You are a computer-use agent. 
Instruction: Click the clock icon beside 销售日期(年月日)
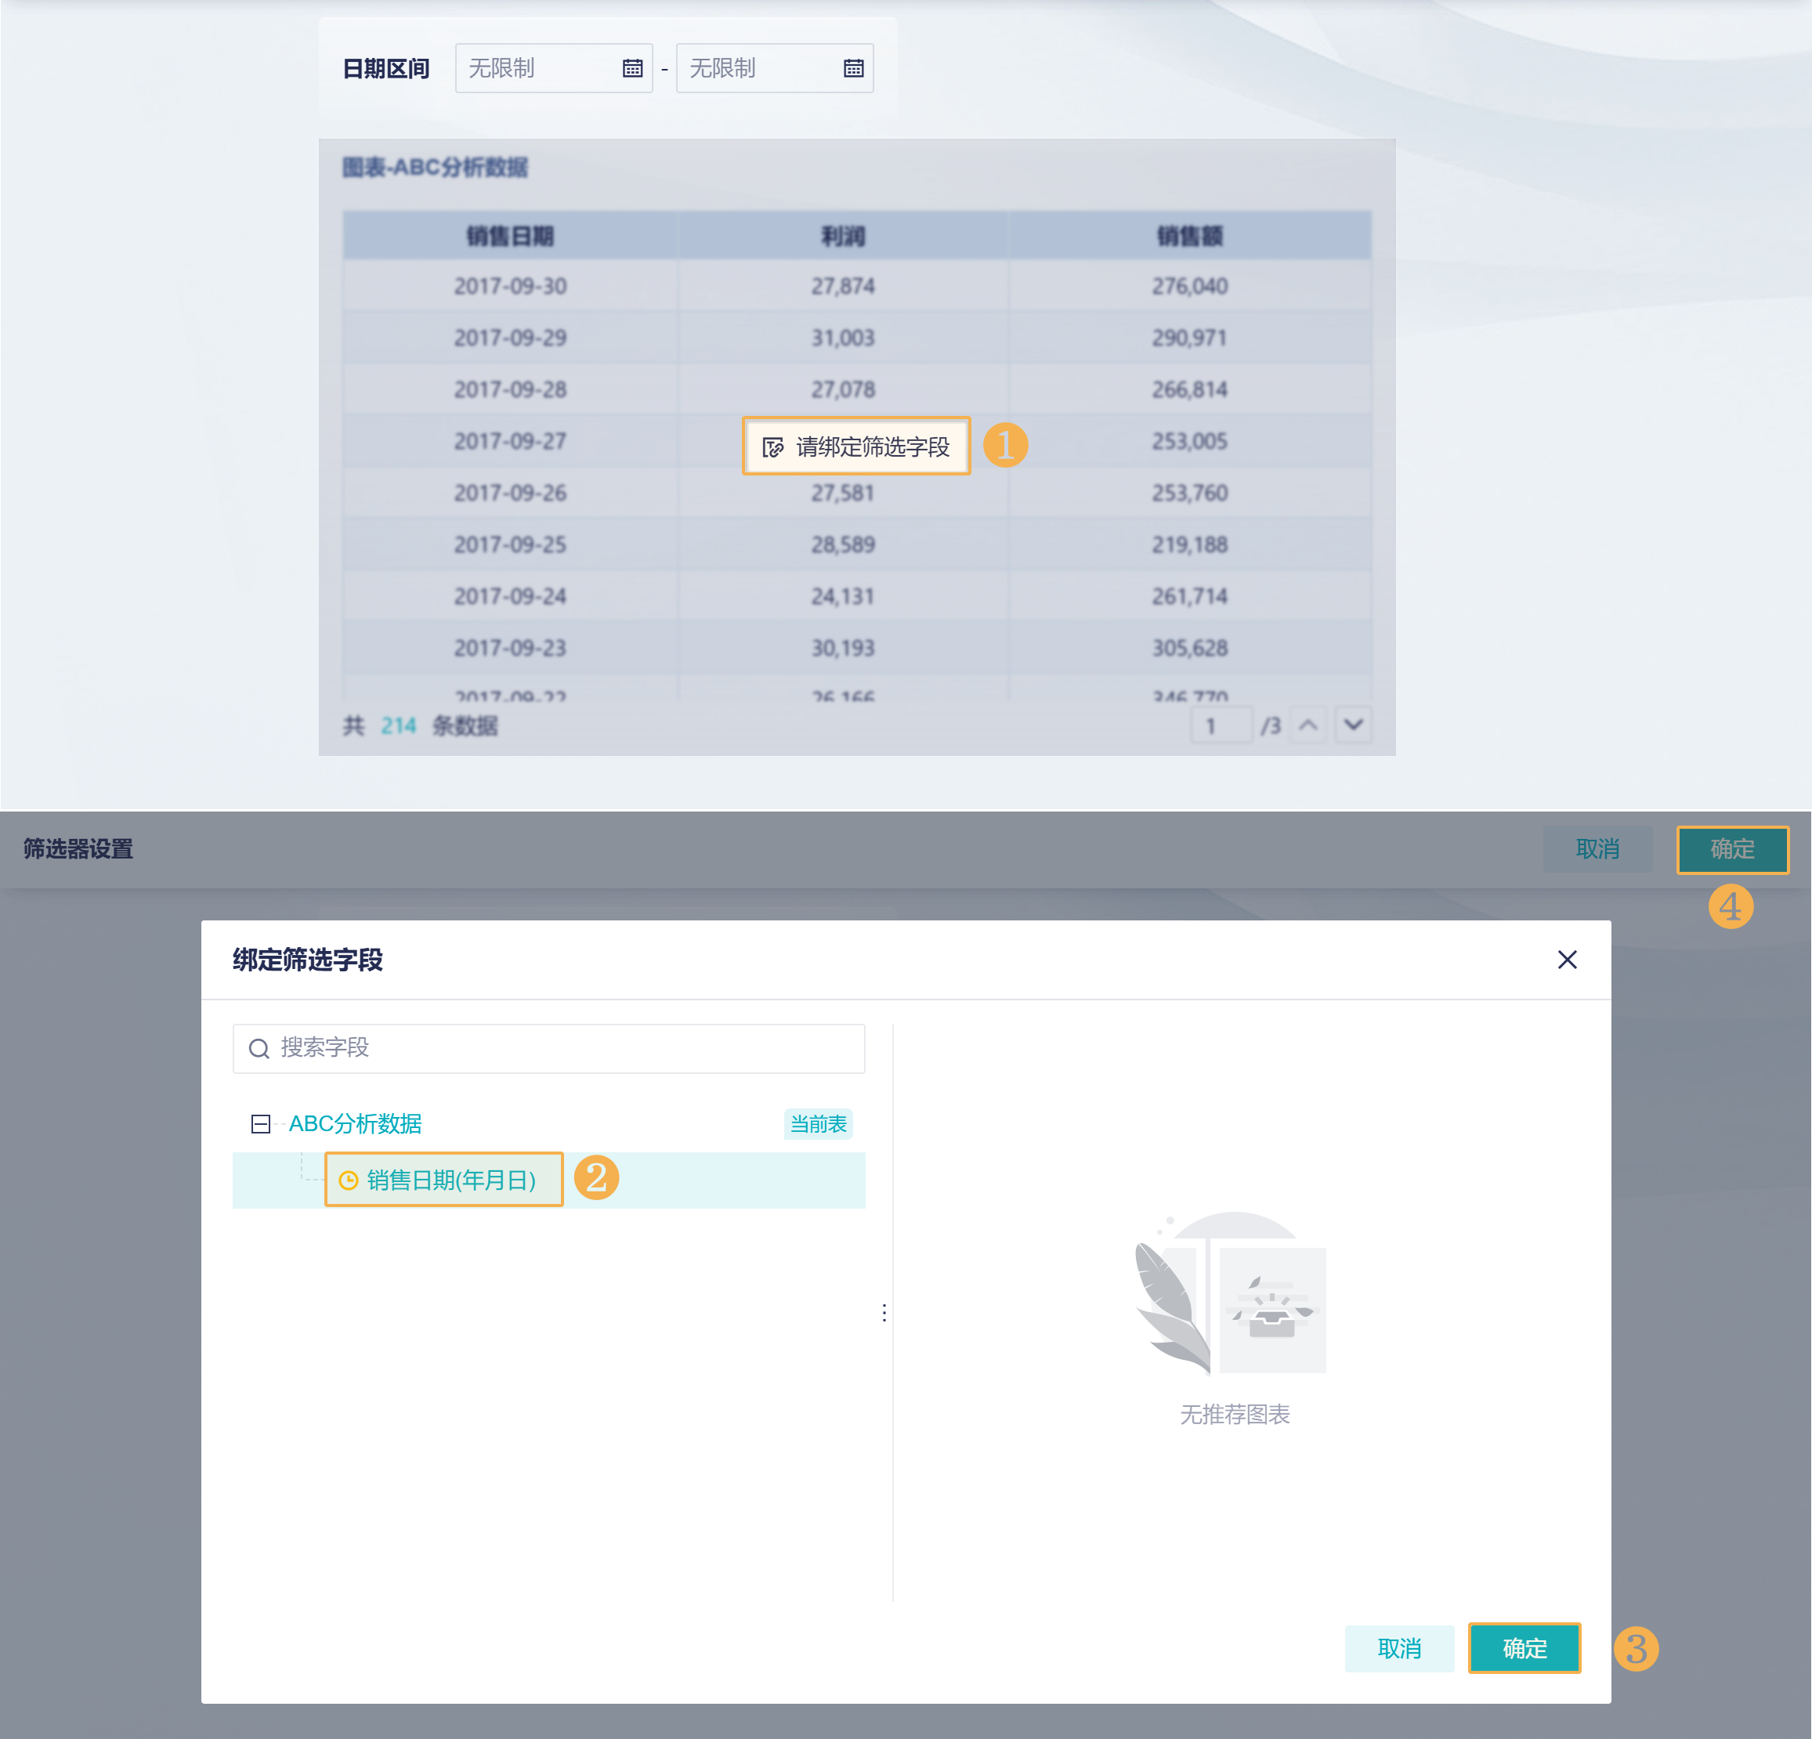(x=349, y=1180)
